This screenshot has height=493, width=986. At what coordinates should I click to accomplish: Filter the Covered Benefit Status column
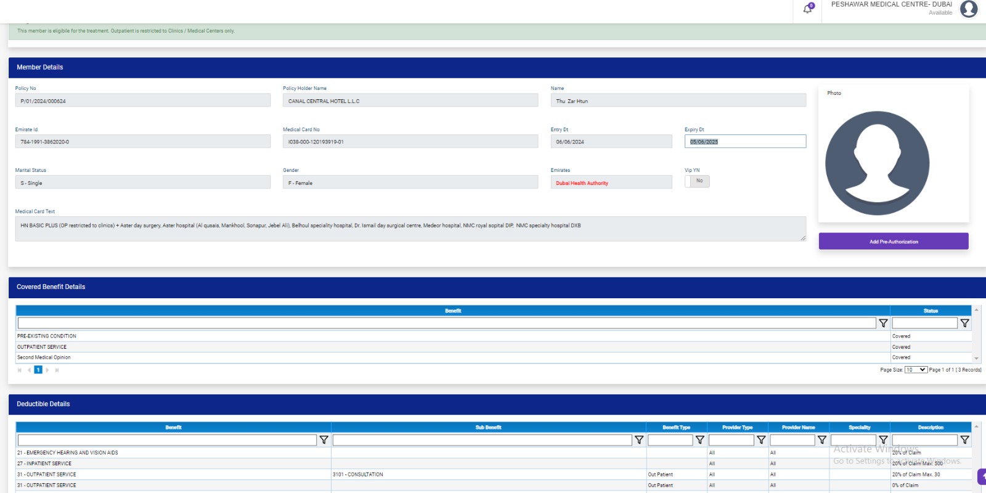[x=964, y=323]
